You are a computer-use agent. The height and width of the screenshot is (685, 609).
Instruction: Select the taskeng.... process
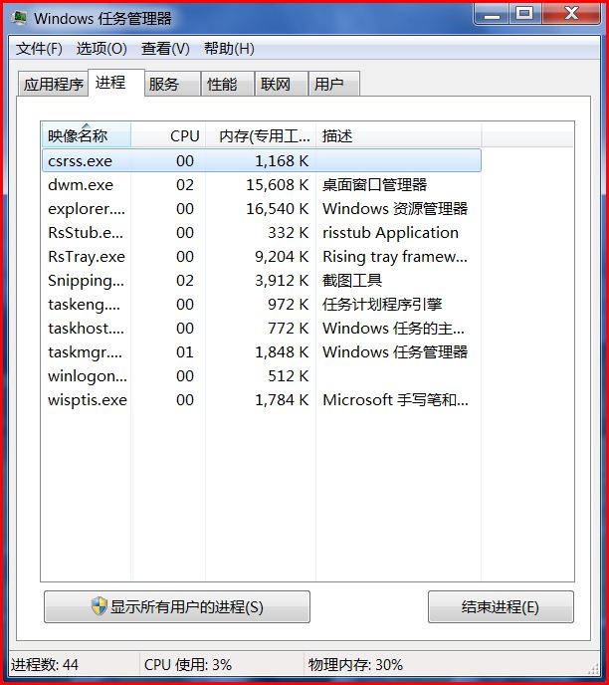point(262,304)
